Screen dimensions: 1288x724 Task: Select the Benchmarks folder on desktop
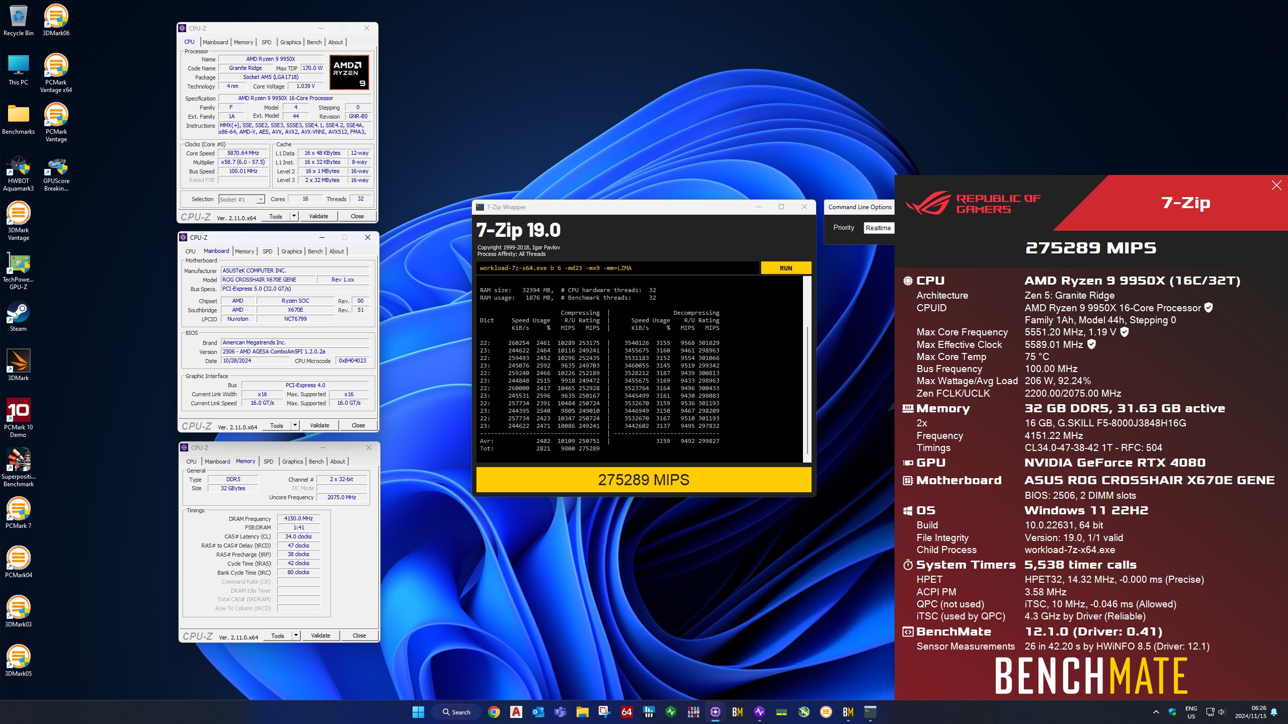[19, 120]
